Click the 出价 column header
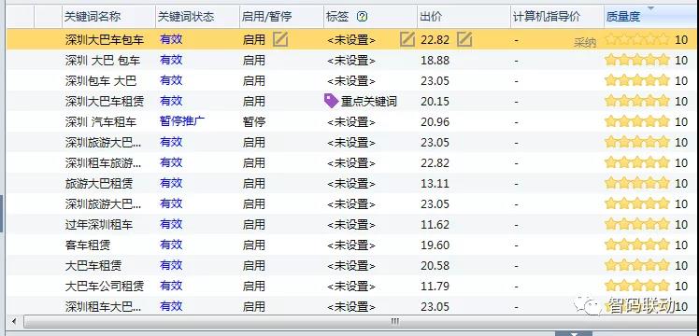Screen dimensions: 699x336 tap(431, 17)
